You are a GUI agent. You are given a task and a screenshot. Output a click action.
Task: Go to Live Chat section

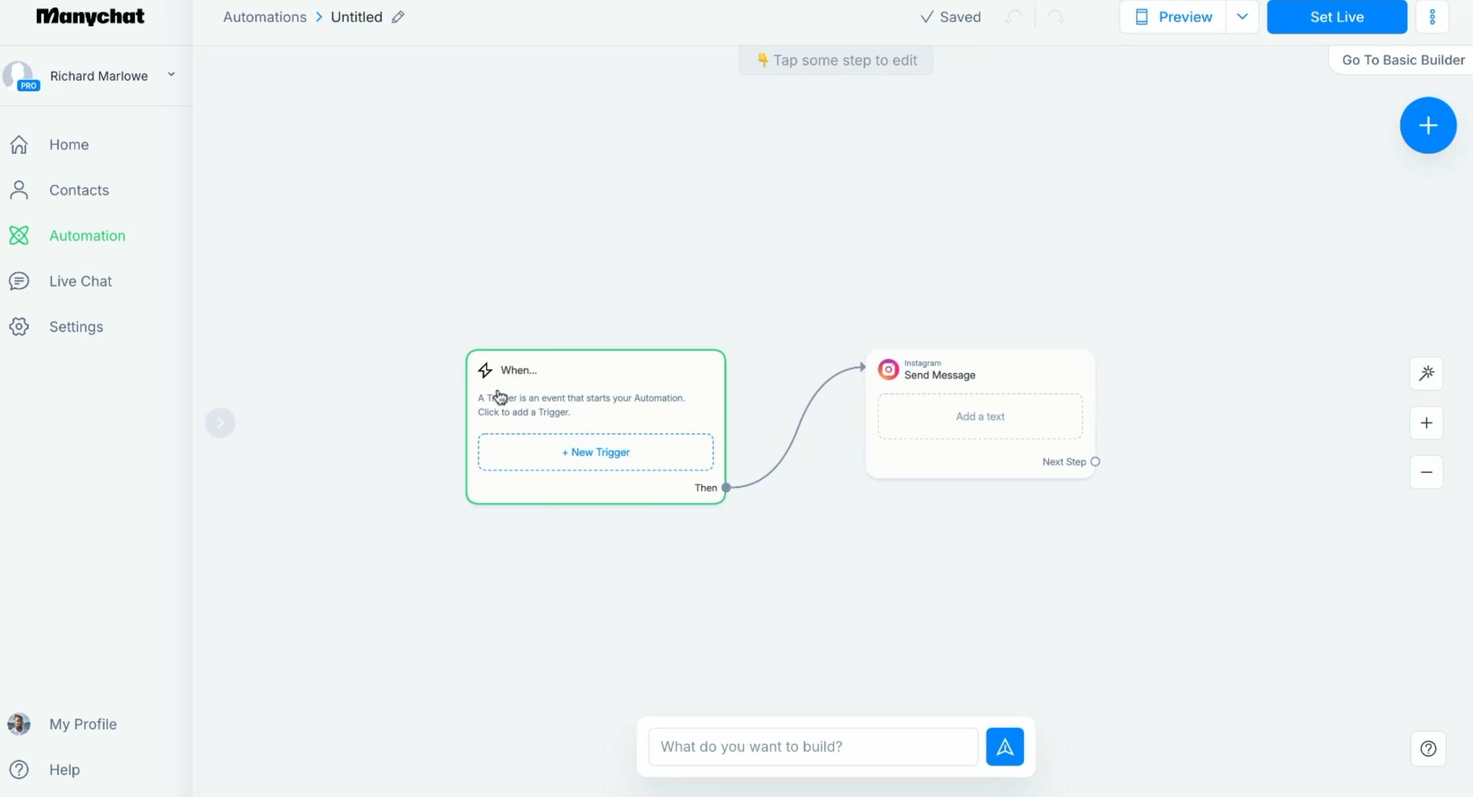point(80,281)
